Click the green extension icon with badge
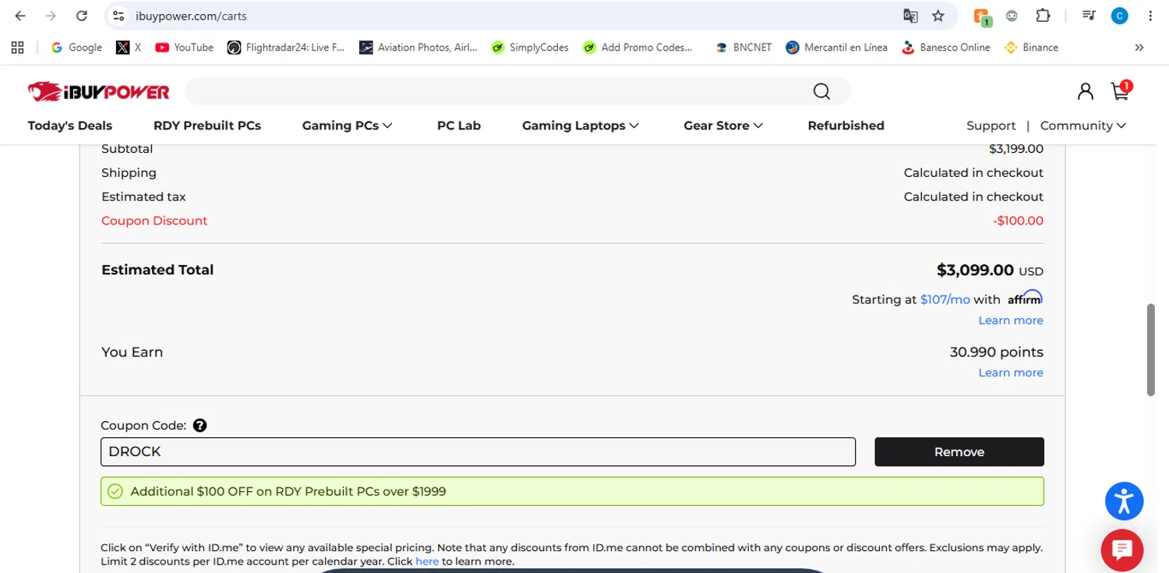 [981, 16]
